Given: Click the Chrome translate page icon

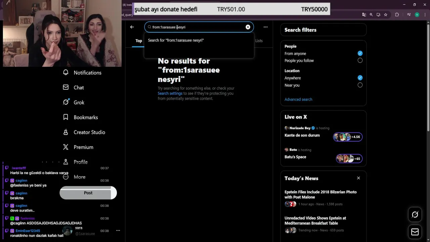Looking at the screenshot, I should tap(364, 15).
